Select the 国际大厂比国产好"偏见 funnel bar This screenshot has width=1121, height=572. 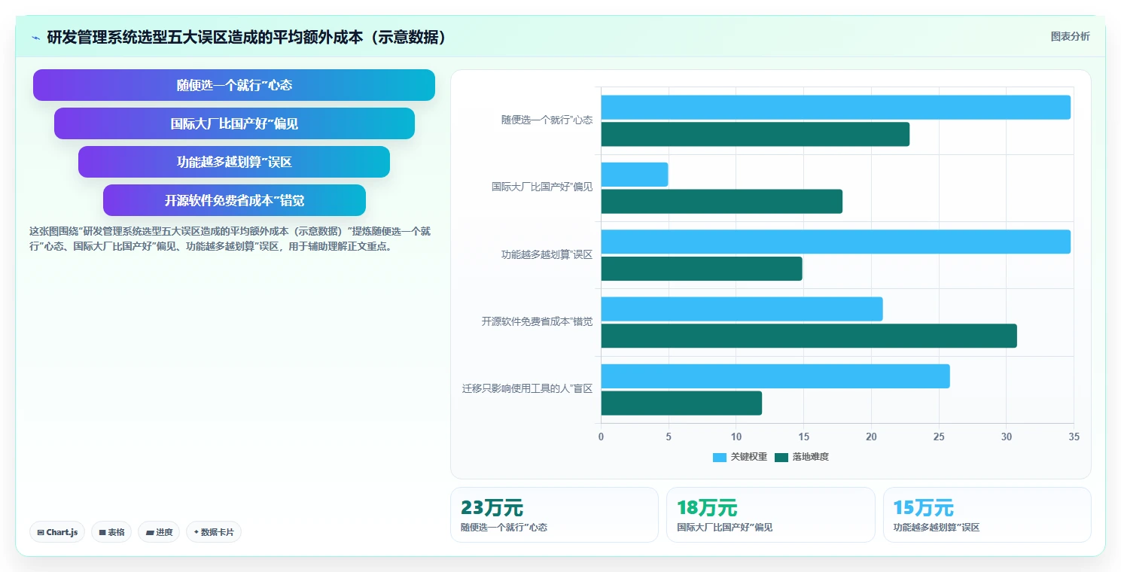(234, 123)
